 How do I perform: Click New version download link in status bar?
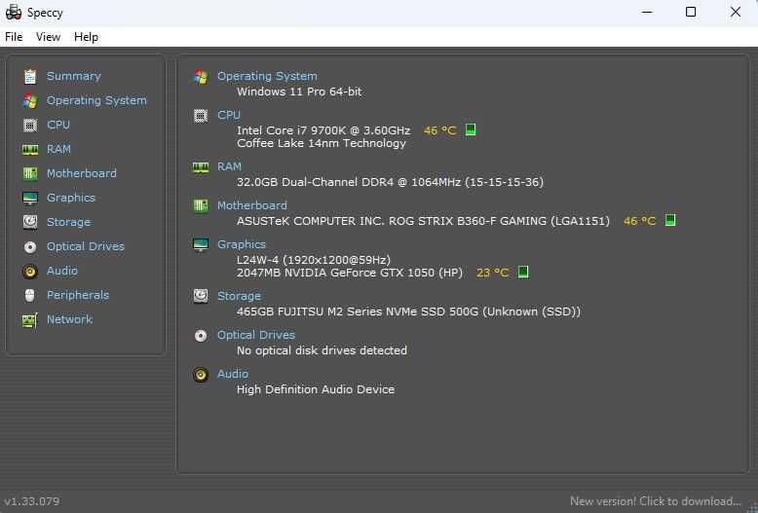click(655, 501)
